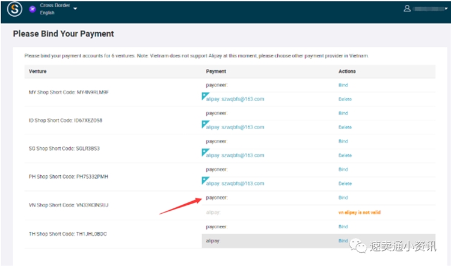Click the Payment column header
Screen dimensions: 451x266
[x=216, y=71]
